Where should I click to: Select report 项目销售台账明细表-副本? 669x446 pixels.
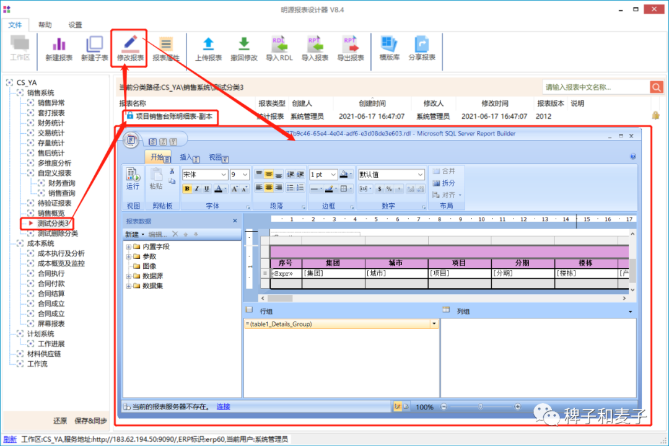click(173, 116)
